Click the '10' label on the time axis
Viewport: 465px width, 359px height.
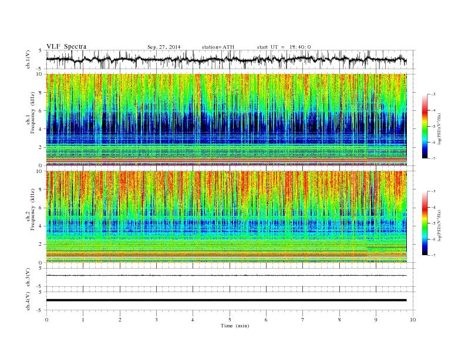413,320
